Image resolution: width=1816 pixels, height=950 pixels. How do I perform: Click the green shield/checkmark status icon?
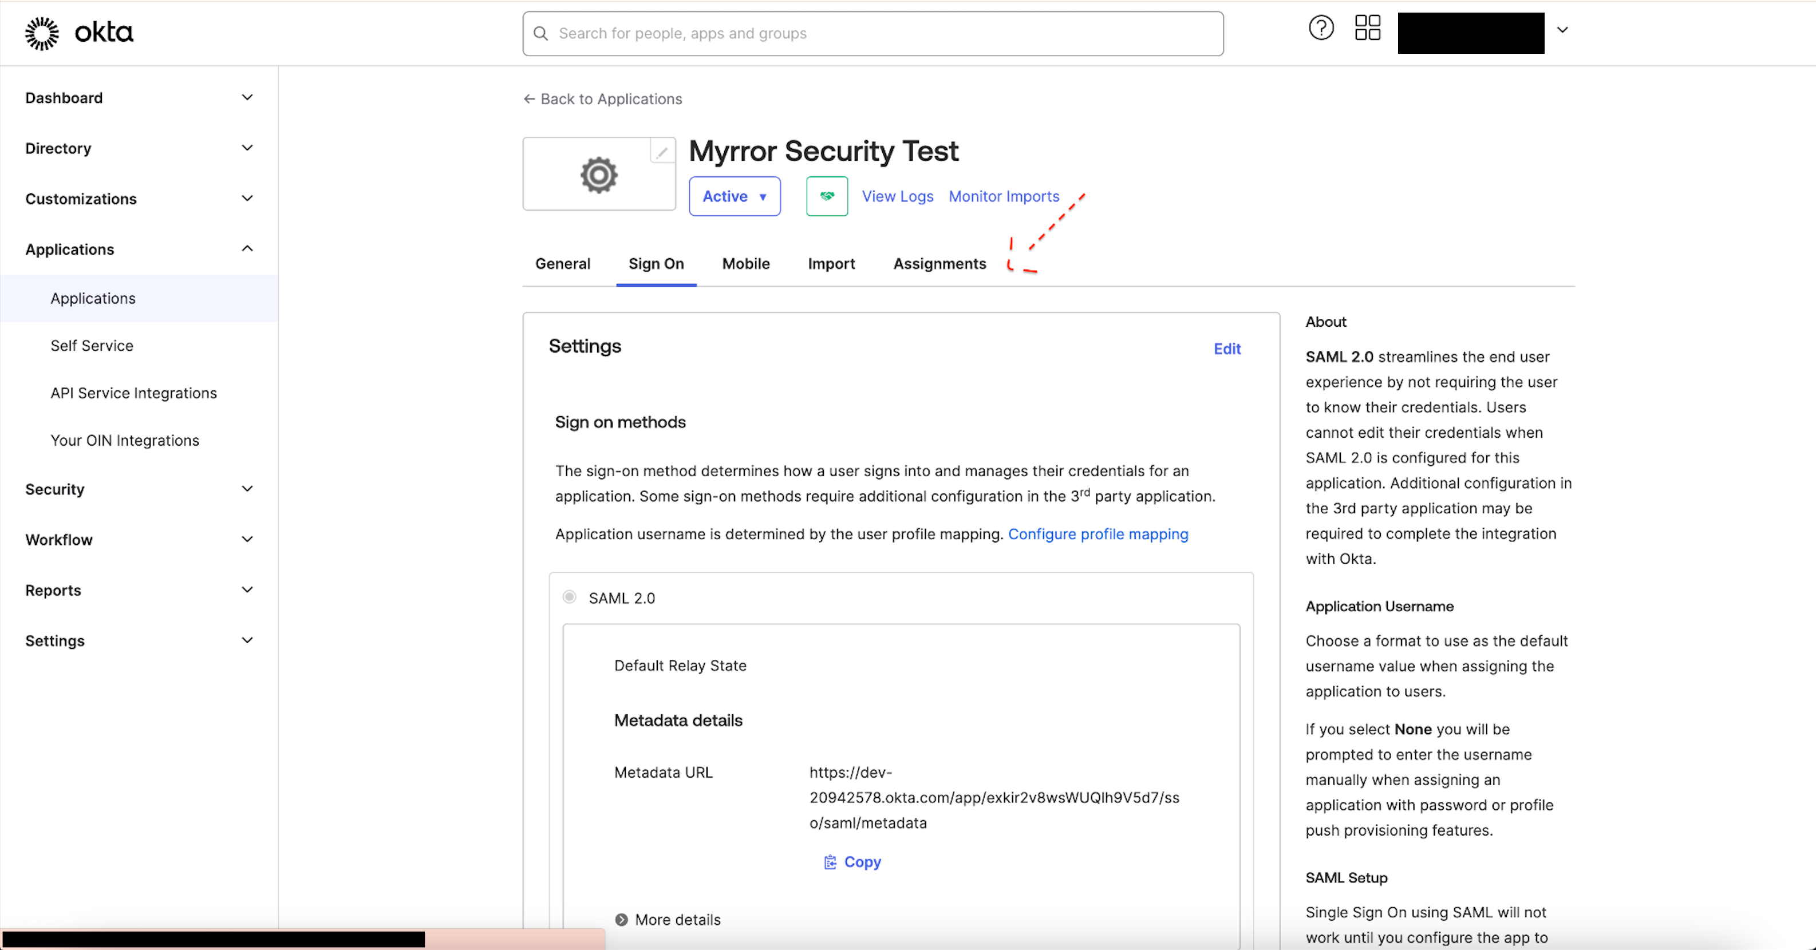826,196
